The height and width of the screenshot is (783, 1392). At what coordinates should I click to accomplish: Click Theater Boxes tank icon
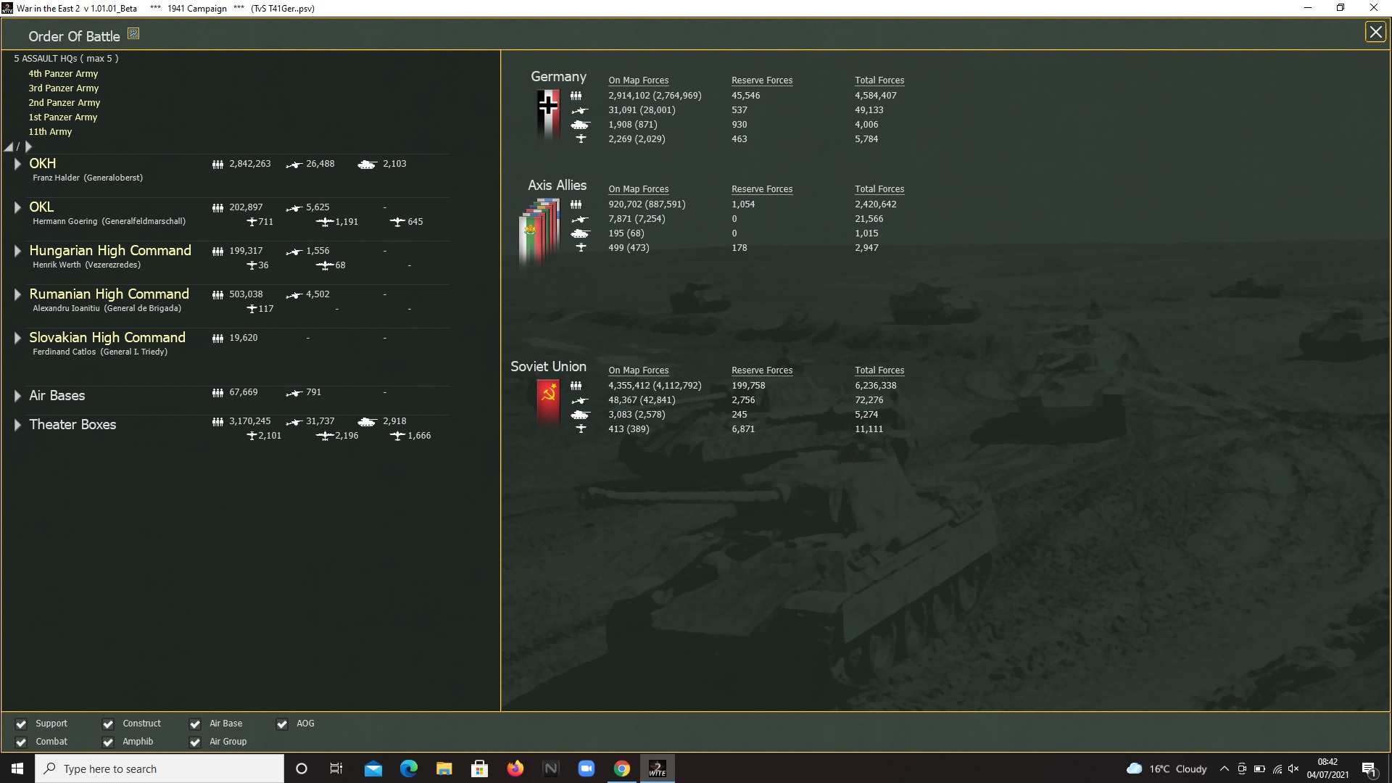point(367,422)
